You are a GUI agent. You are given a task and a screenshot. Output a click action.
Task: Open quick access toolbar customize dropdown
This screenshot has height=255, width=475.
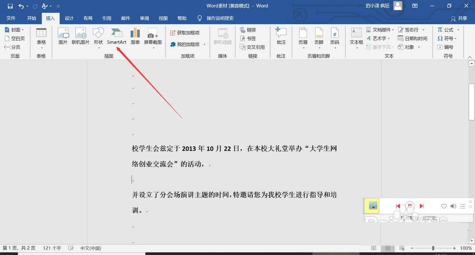(58, 6)
